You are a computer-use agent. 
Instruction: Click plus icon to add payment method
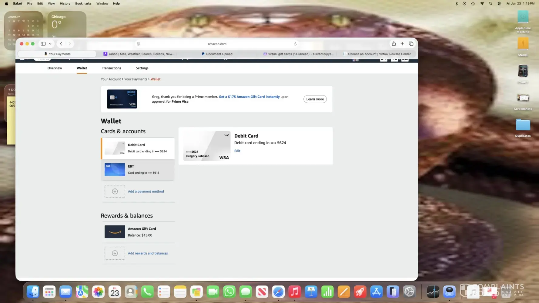pyautogui.click(x=115, y=191)
